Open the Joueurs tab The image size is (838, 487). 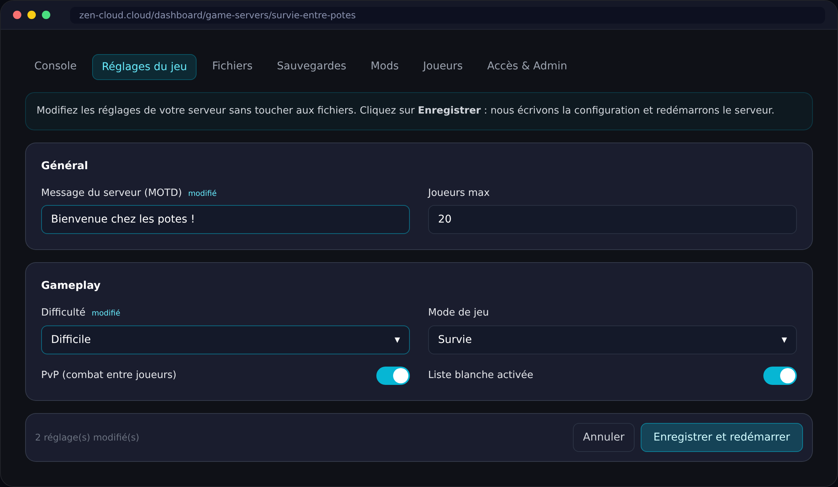tap(442, 66)
